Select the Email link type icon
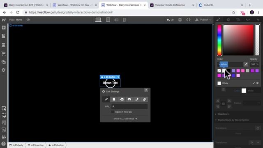The image size is (263, 148). pyautogui.click(x=129, y=99)
